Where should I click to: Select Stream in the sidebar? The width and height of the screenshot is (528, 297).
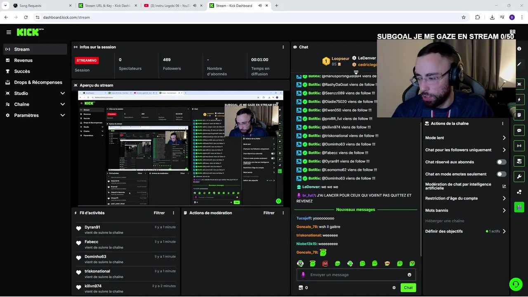35,49
